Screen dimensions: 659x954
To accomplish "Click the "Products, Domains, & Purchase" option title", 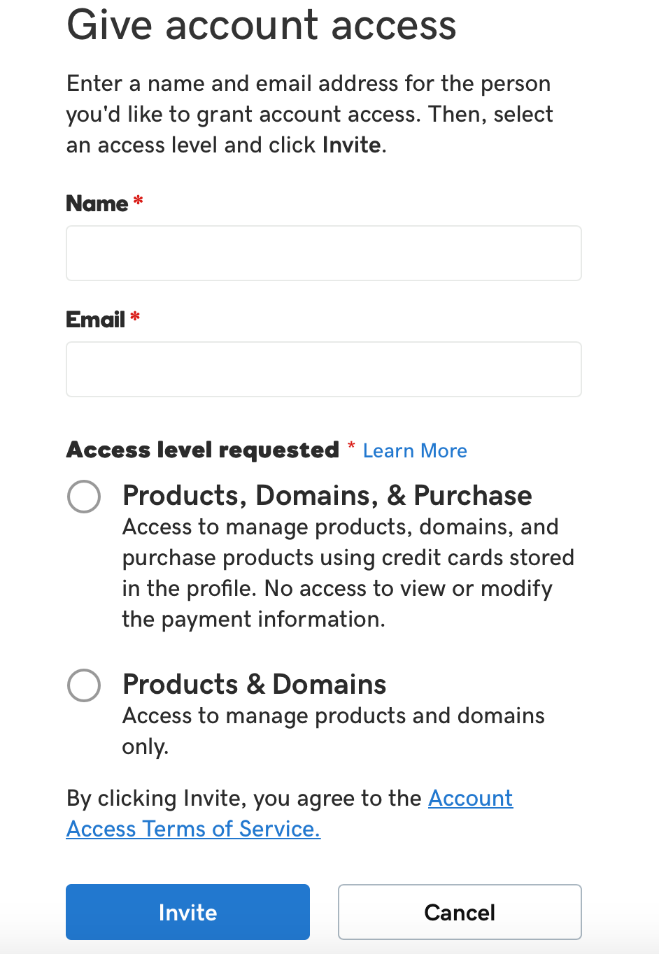I will click(x=327, y=496).
